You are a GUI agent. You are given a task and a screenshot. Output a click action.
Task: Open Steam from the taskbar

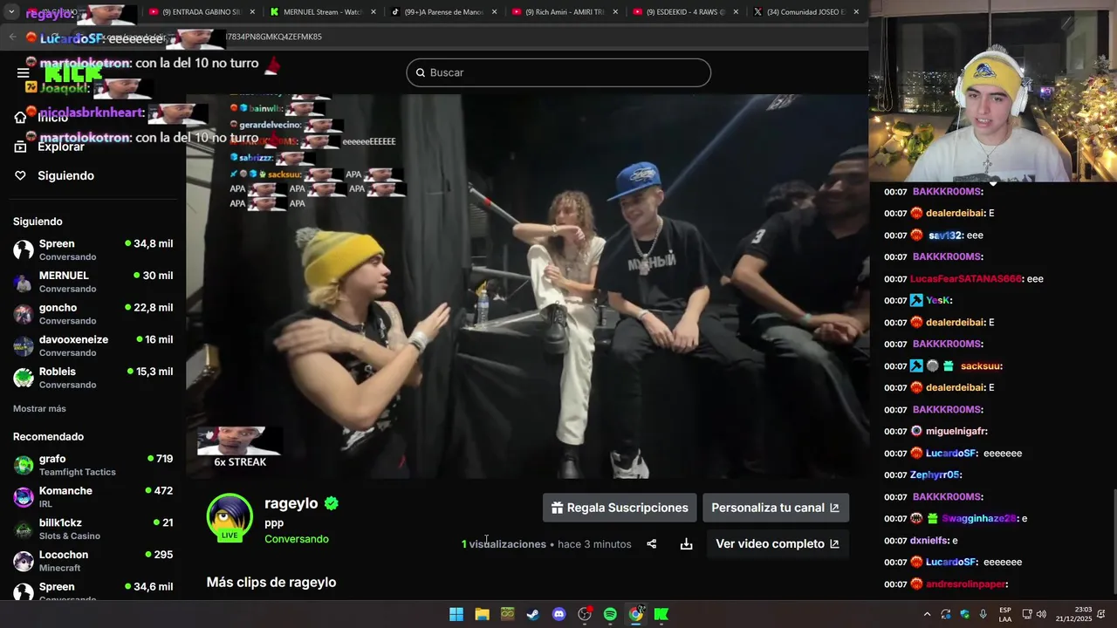532,614
